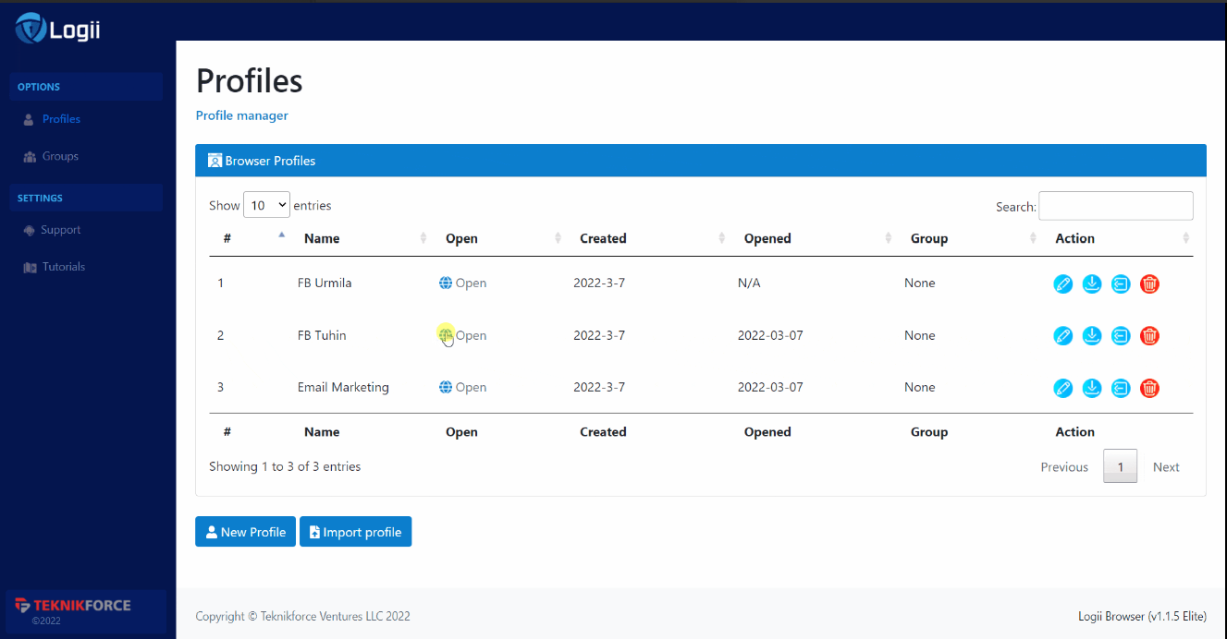
Task: Click the Next pagination button
Action: tap(1166, 466)
